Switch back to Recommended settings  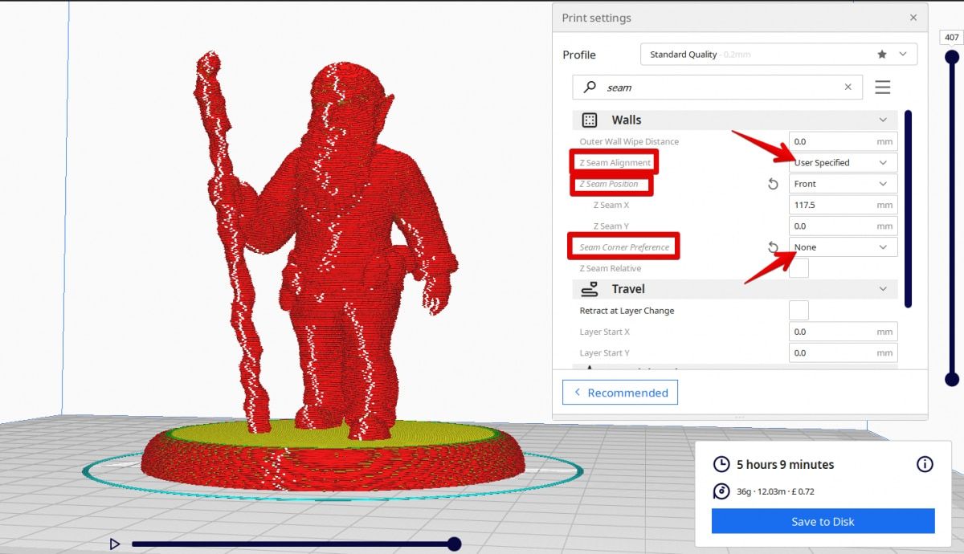coord(619,392)
